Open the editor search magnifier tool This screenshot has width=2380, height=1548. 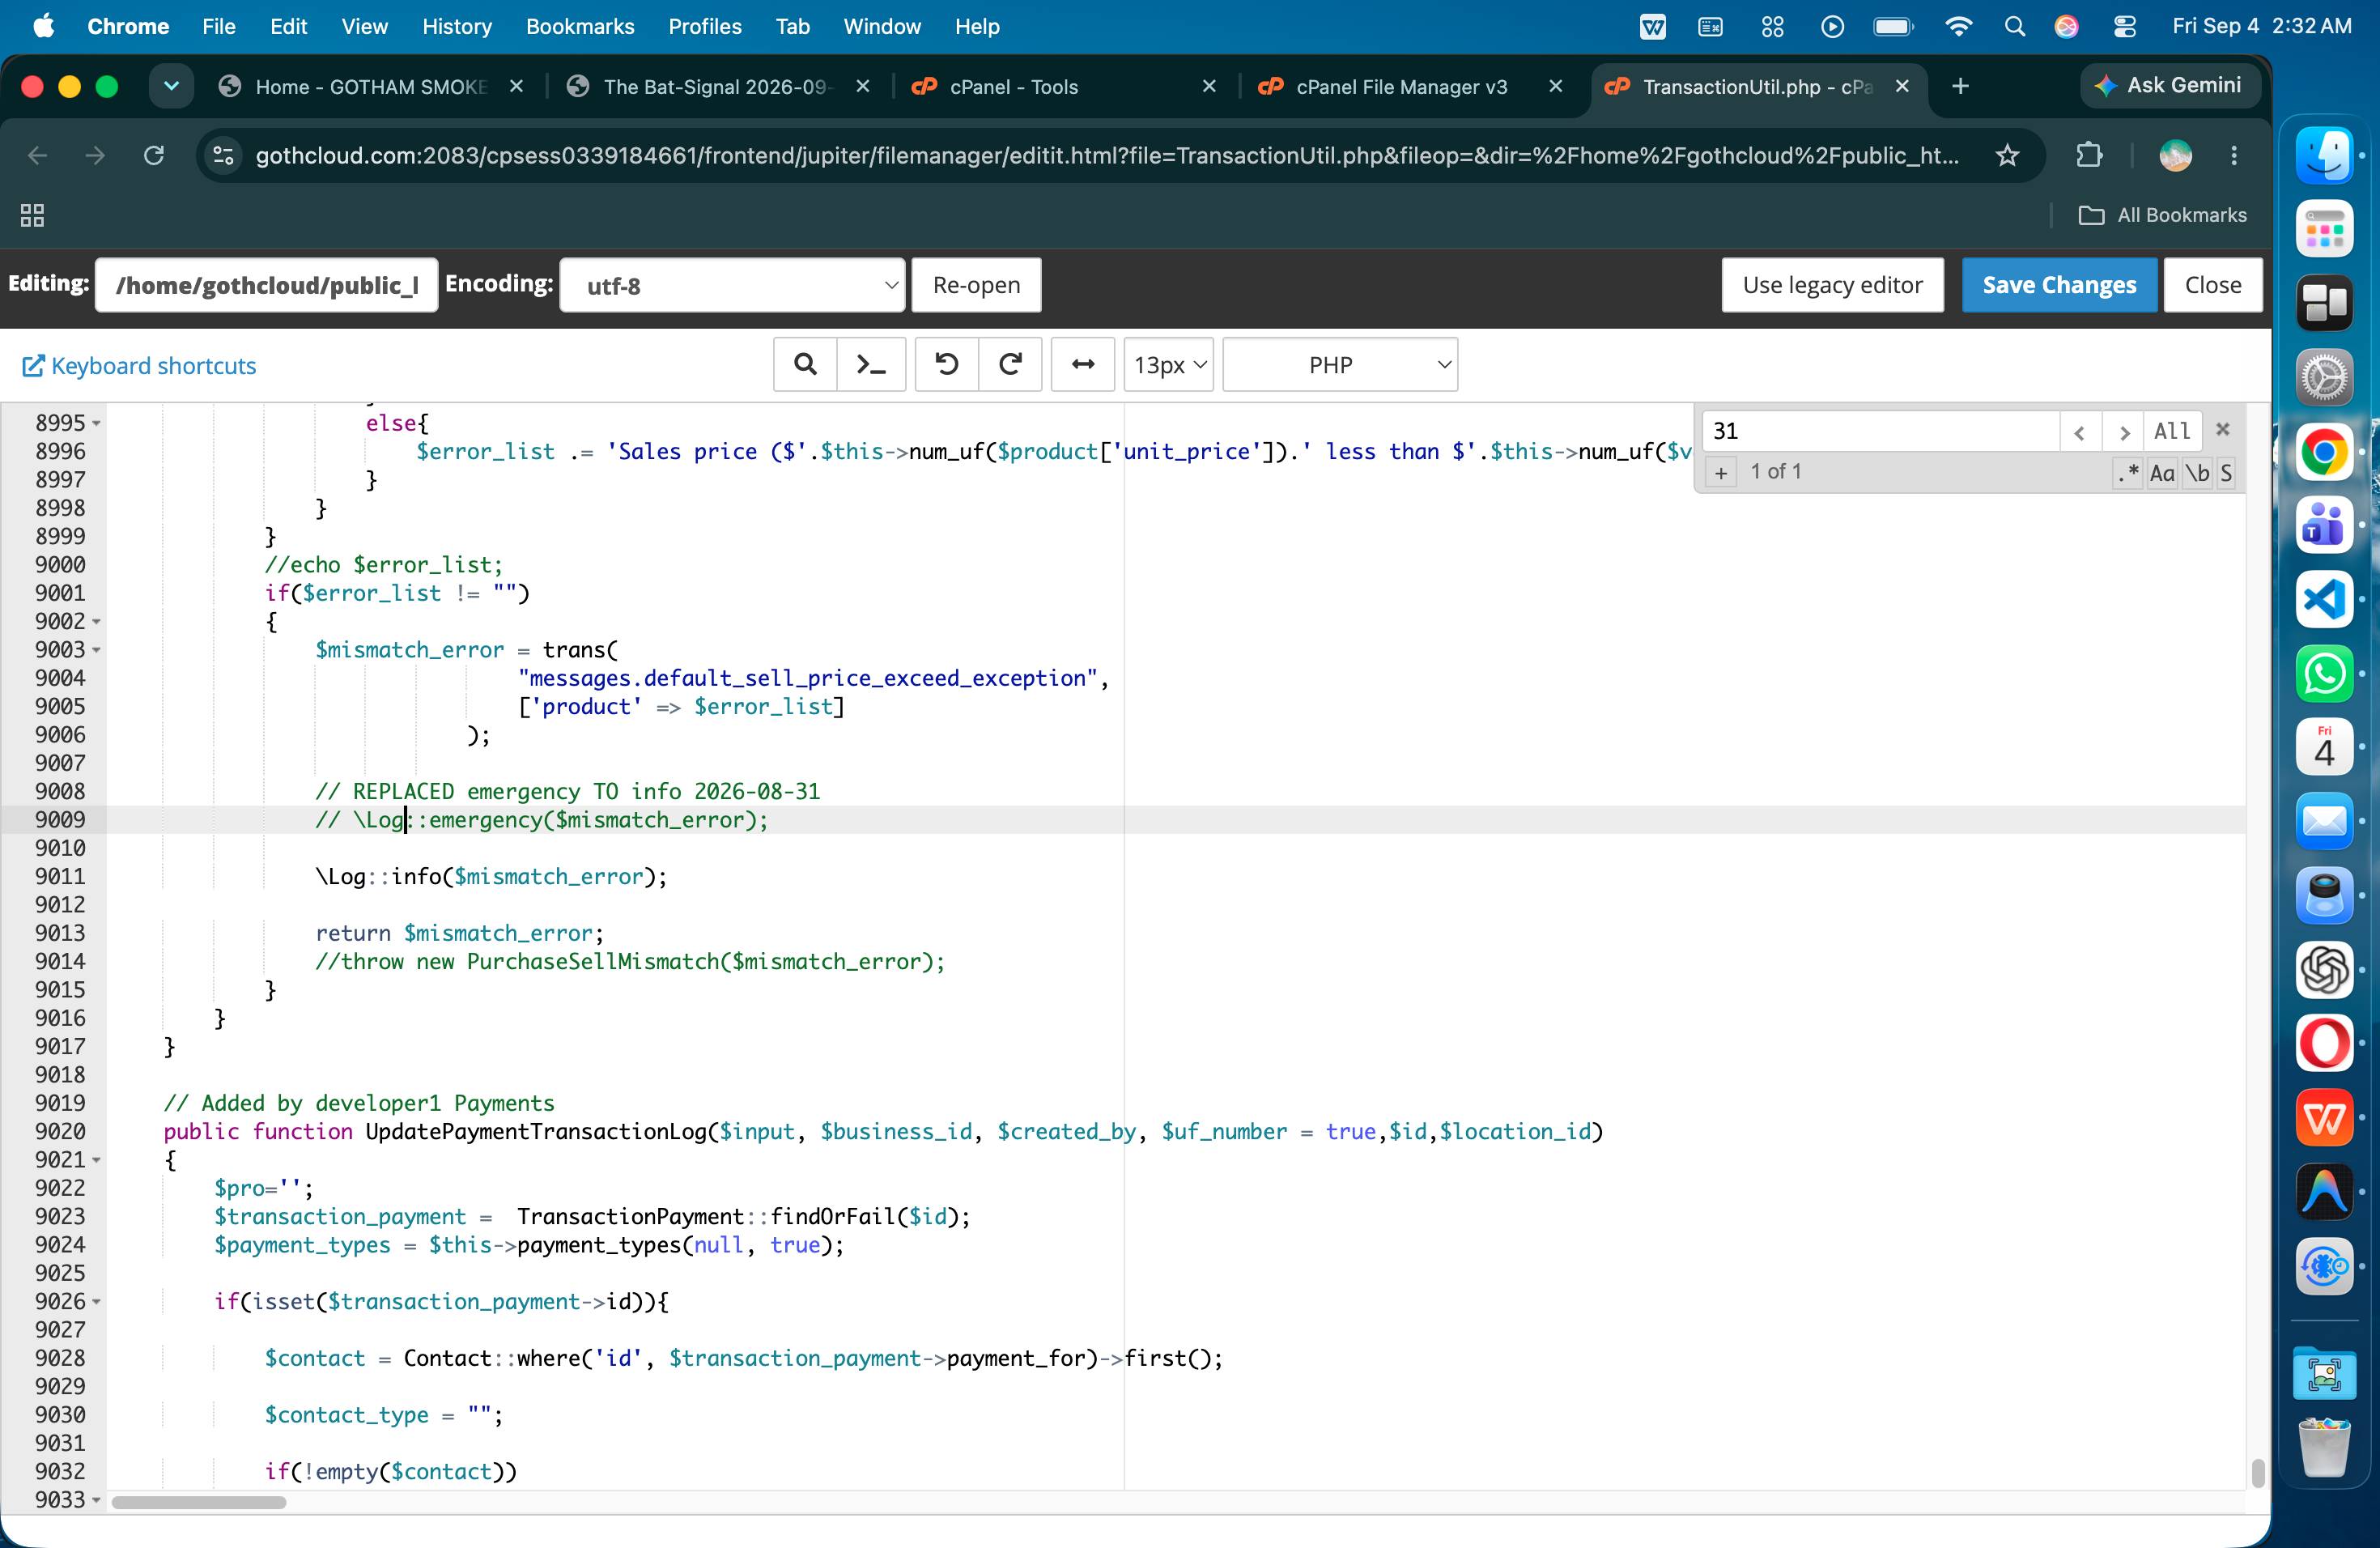coord(805,365)
